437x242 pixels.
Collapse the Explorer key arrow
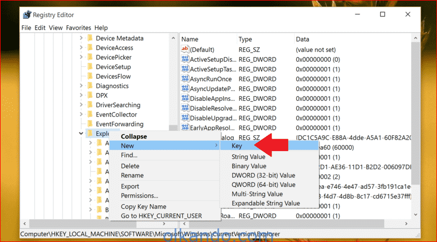pyautogui.click(x=81, y=134)
